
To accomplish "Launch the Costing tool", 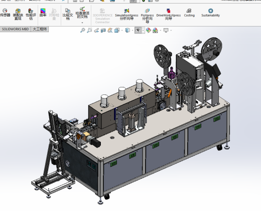I will (x=189, y=13).
